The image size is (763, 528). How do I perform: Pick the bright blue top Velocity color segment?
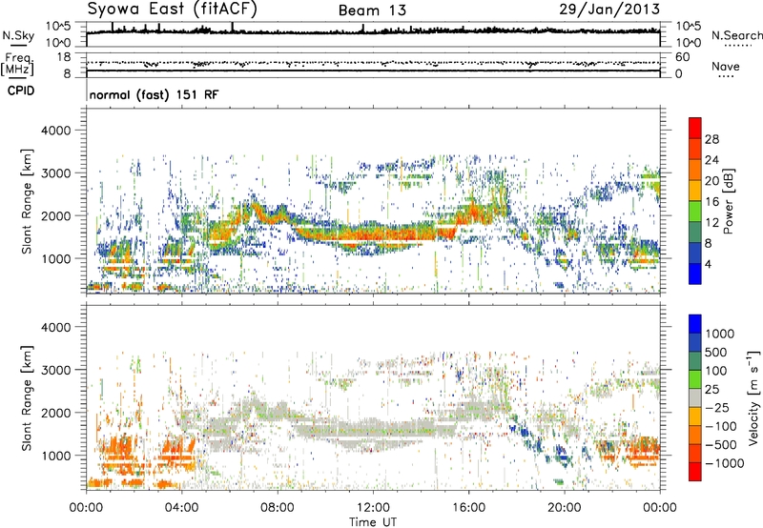pos(695,324)
